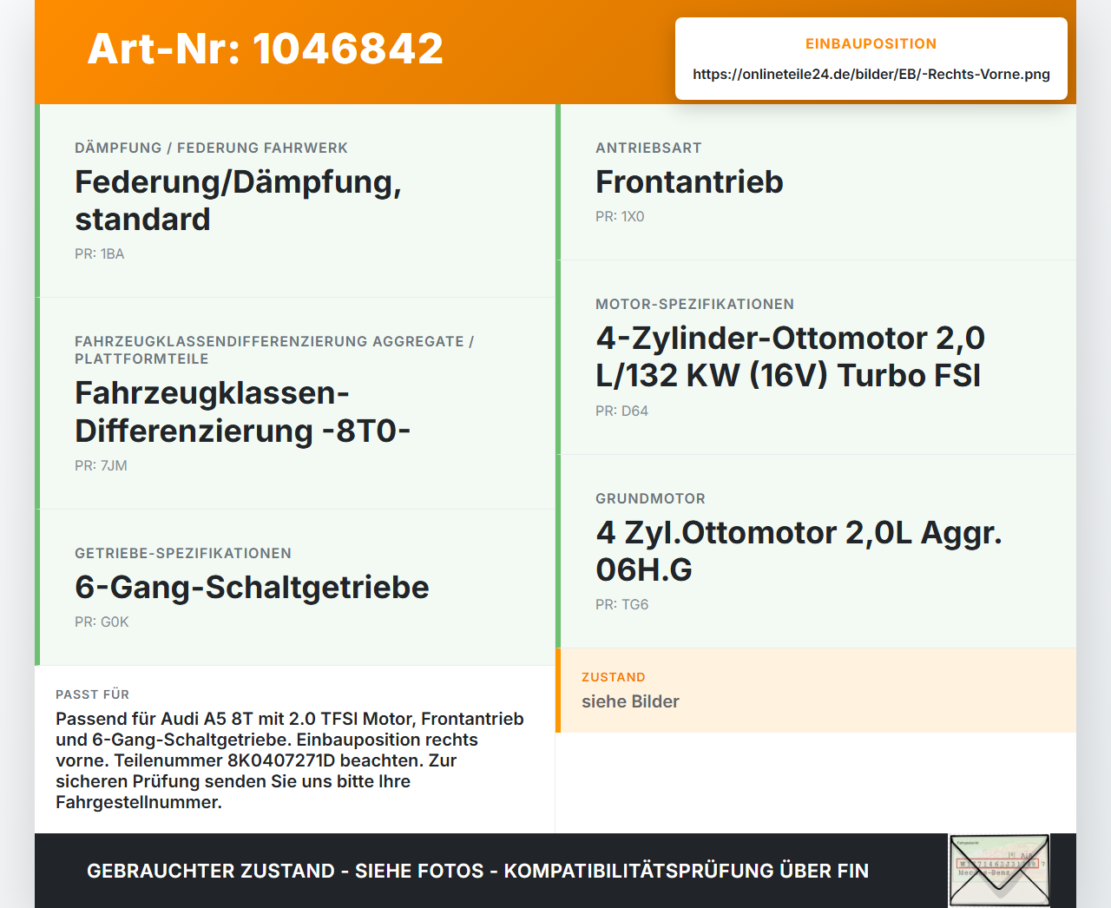The height and width of the screenshot is (908, 1111).
Task: Click the 'PR: 1BA' code
Action: 100,253
